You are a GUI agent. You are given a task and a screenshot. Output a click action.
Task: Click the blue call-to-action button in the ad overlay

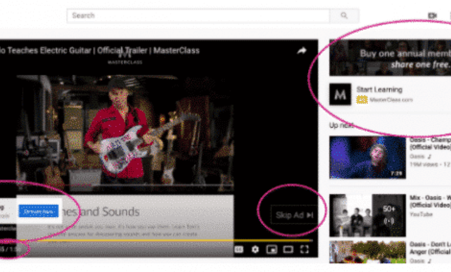coord(39,211)
